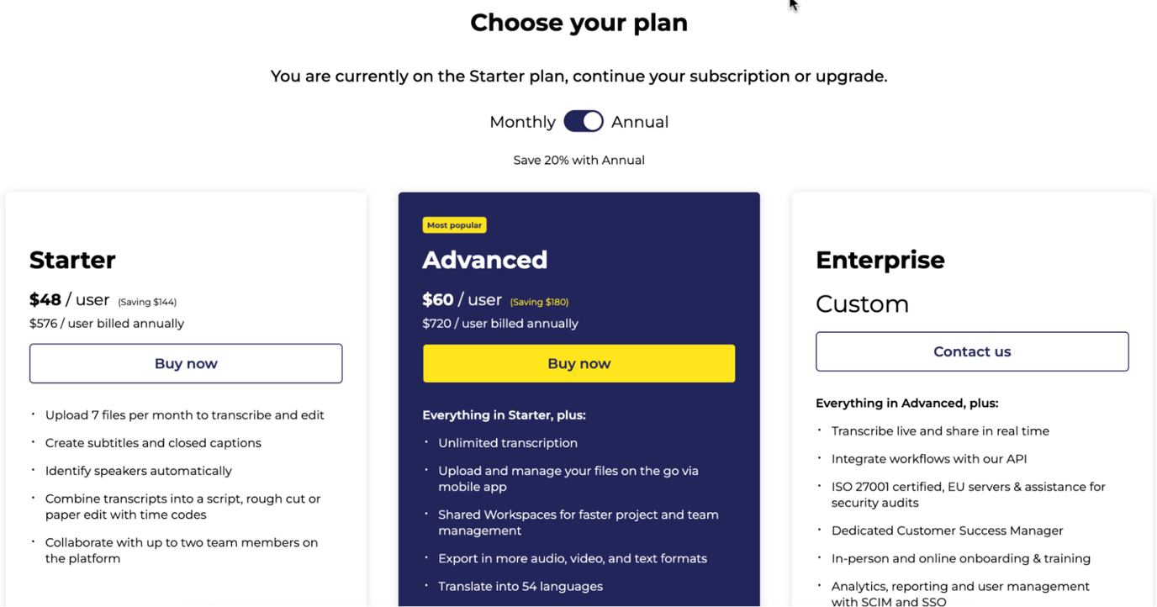
Task: Click Buy now for the Starter plan
Action: (x=186, y=363)
